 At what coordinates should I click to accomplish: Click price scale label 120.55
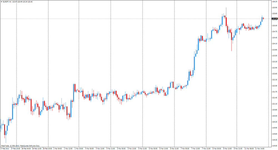coord(275,116)
